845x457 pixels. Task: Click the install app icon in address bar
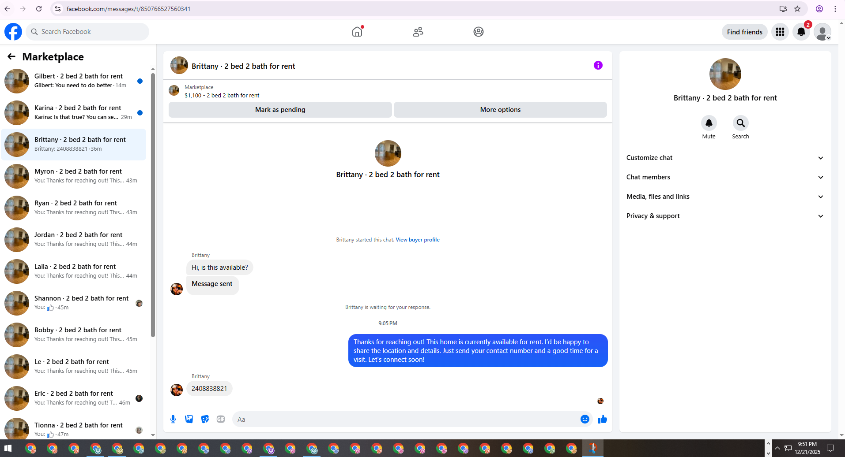point(783,9)
